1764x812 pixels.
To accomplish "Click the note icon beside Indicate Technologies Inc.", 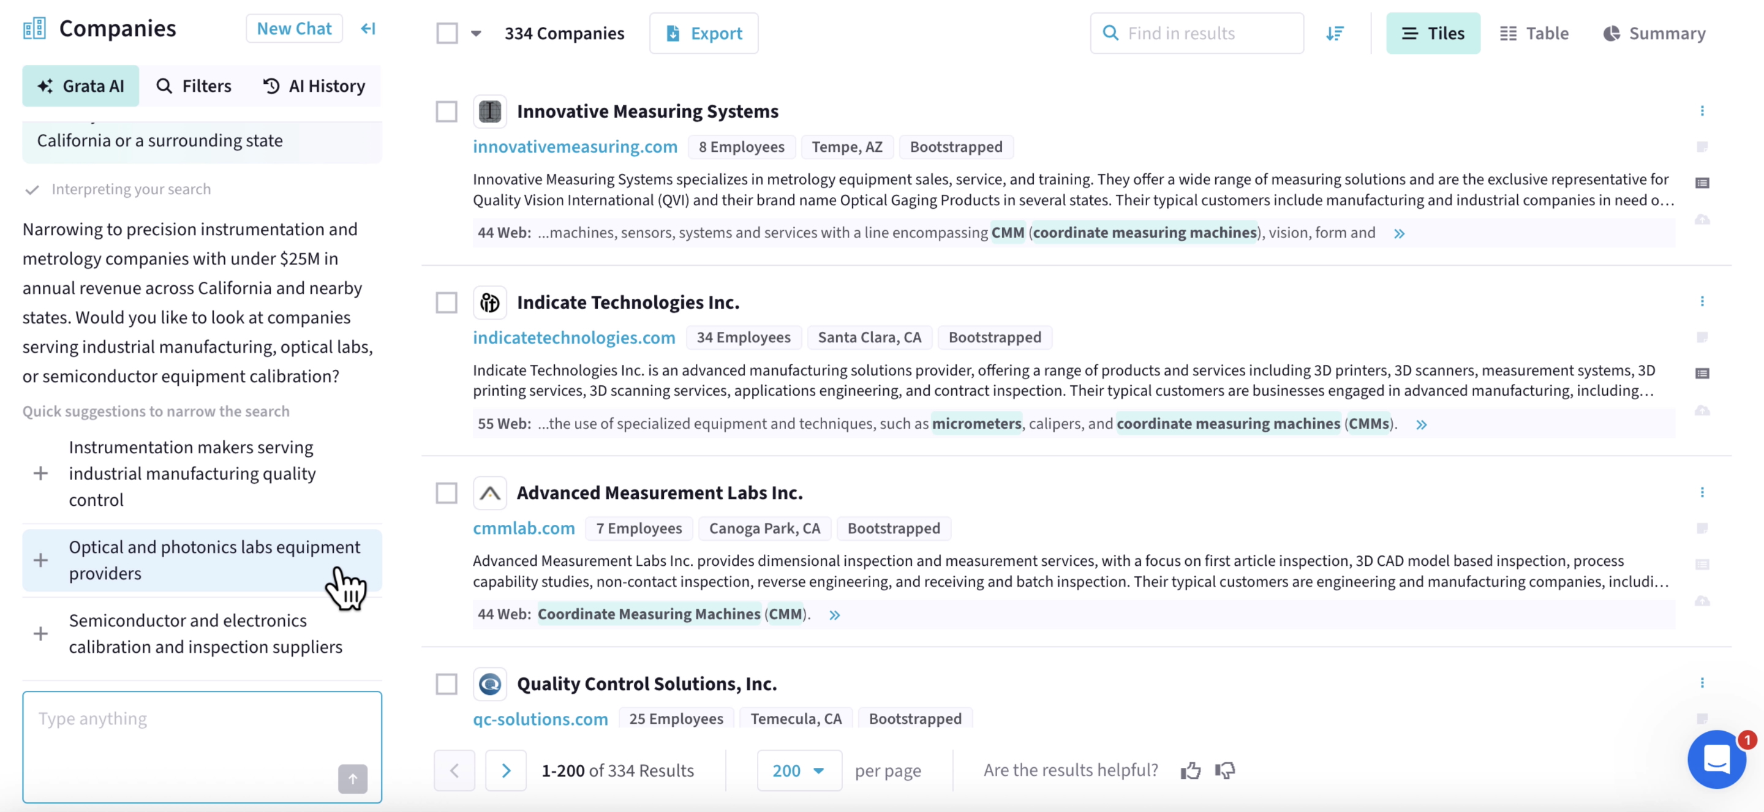I will [x=1703, y=337].
